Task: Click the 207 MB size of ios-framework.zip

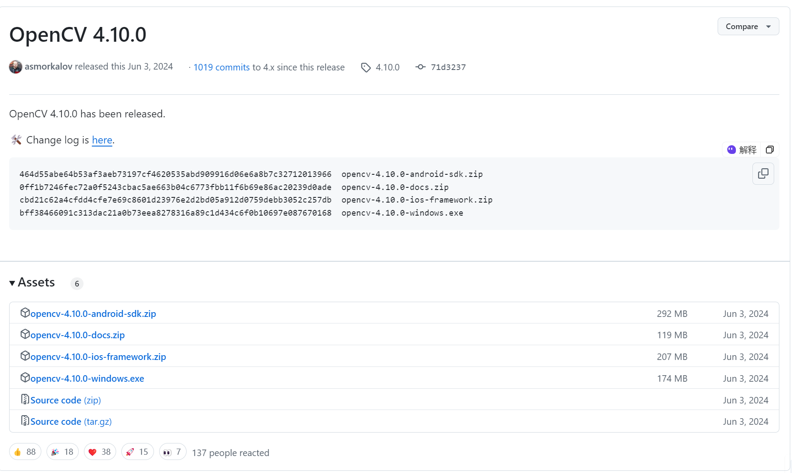Action: [672, 357]
